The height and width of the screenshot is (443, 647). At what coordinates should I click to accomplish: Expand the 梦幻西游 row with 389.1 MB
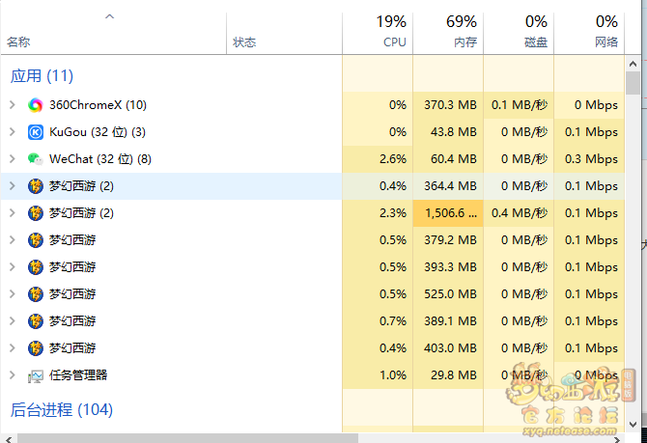pyautogui.click(x=13, y=321)
